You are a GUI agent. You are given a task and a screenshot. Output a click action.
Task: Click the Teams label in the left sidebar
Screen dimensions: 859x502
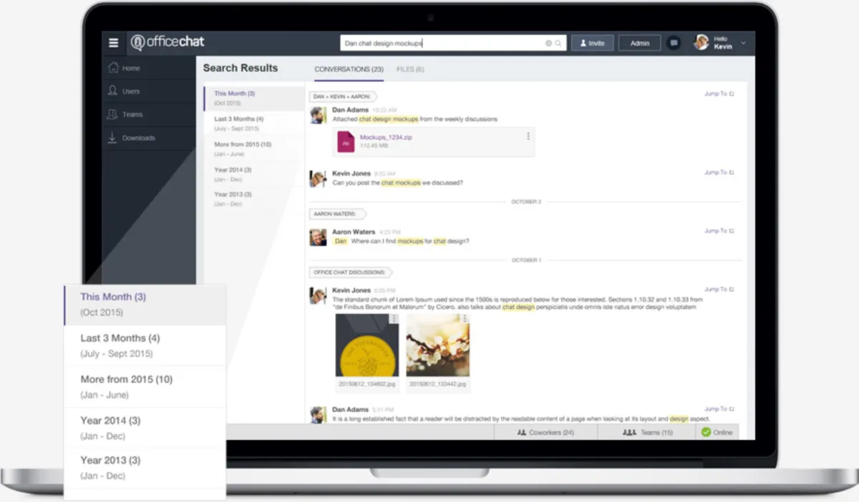(132, 114)
